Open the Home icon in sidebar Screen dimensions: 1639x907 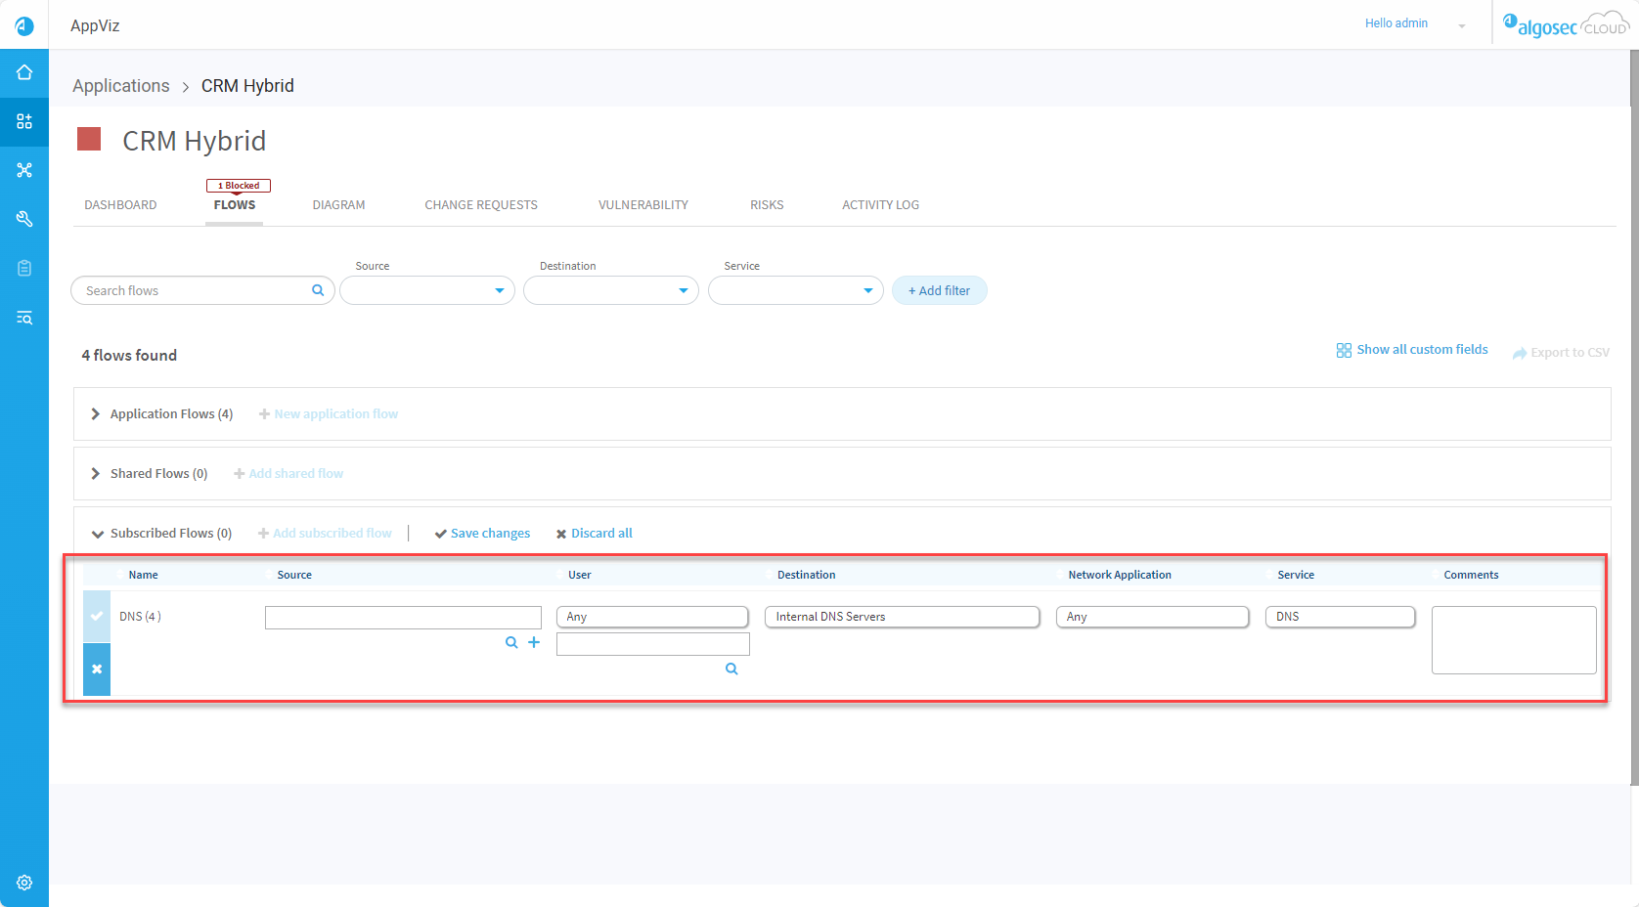tap(24, 72)
